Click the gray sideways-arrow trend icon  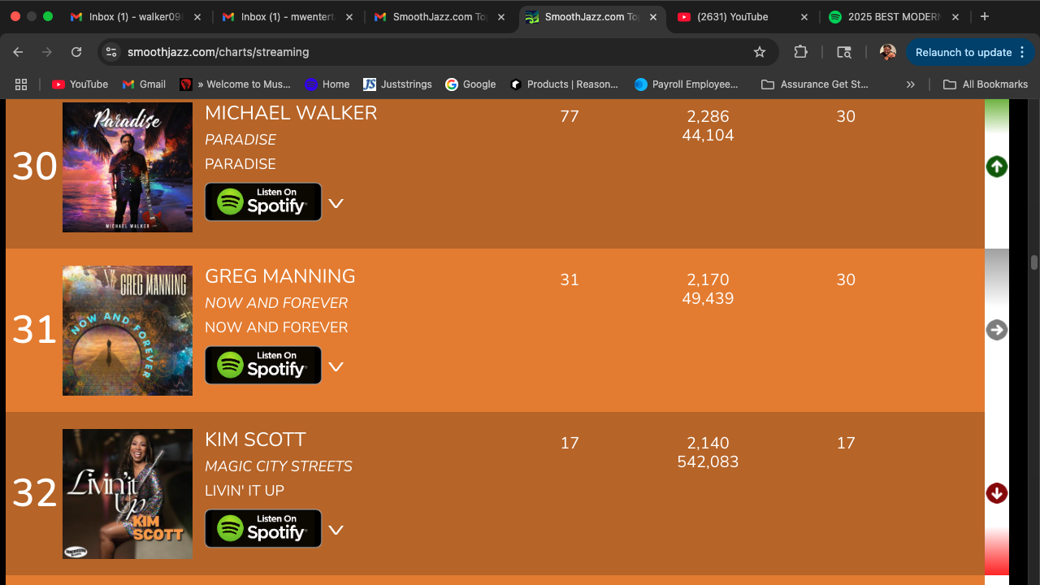point(996,330)
